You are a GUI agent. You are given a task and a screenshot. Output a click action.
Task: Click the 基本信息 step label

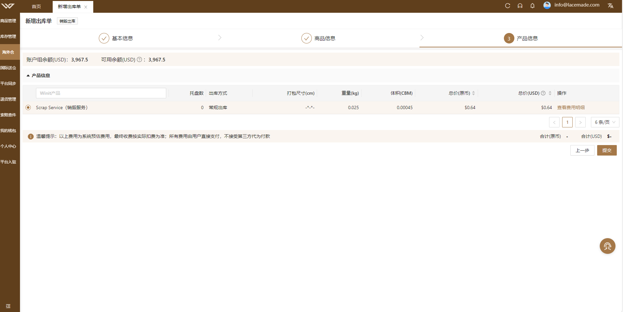pos(122,38)
